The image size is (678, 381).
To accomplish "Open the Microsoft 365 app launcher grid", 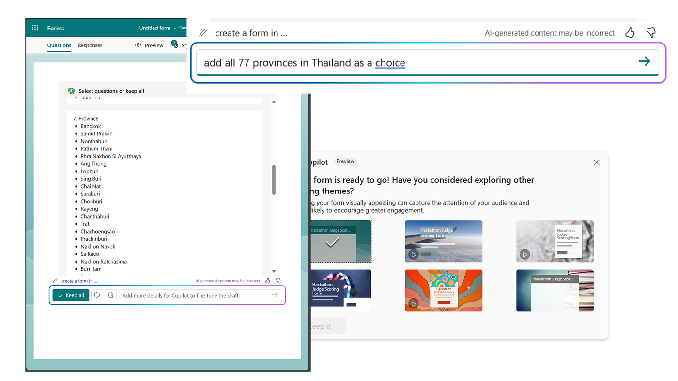I will 34,28.
